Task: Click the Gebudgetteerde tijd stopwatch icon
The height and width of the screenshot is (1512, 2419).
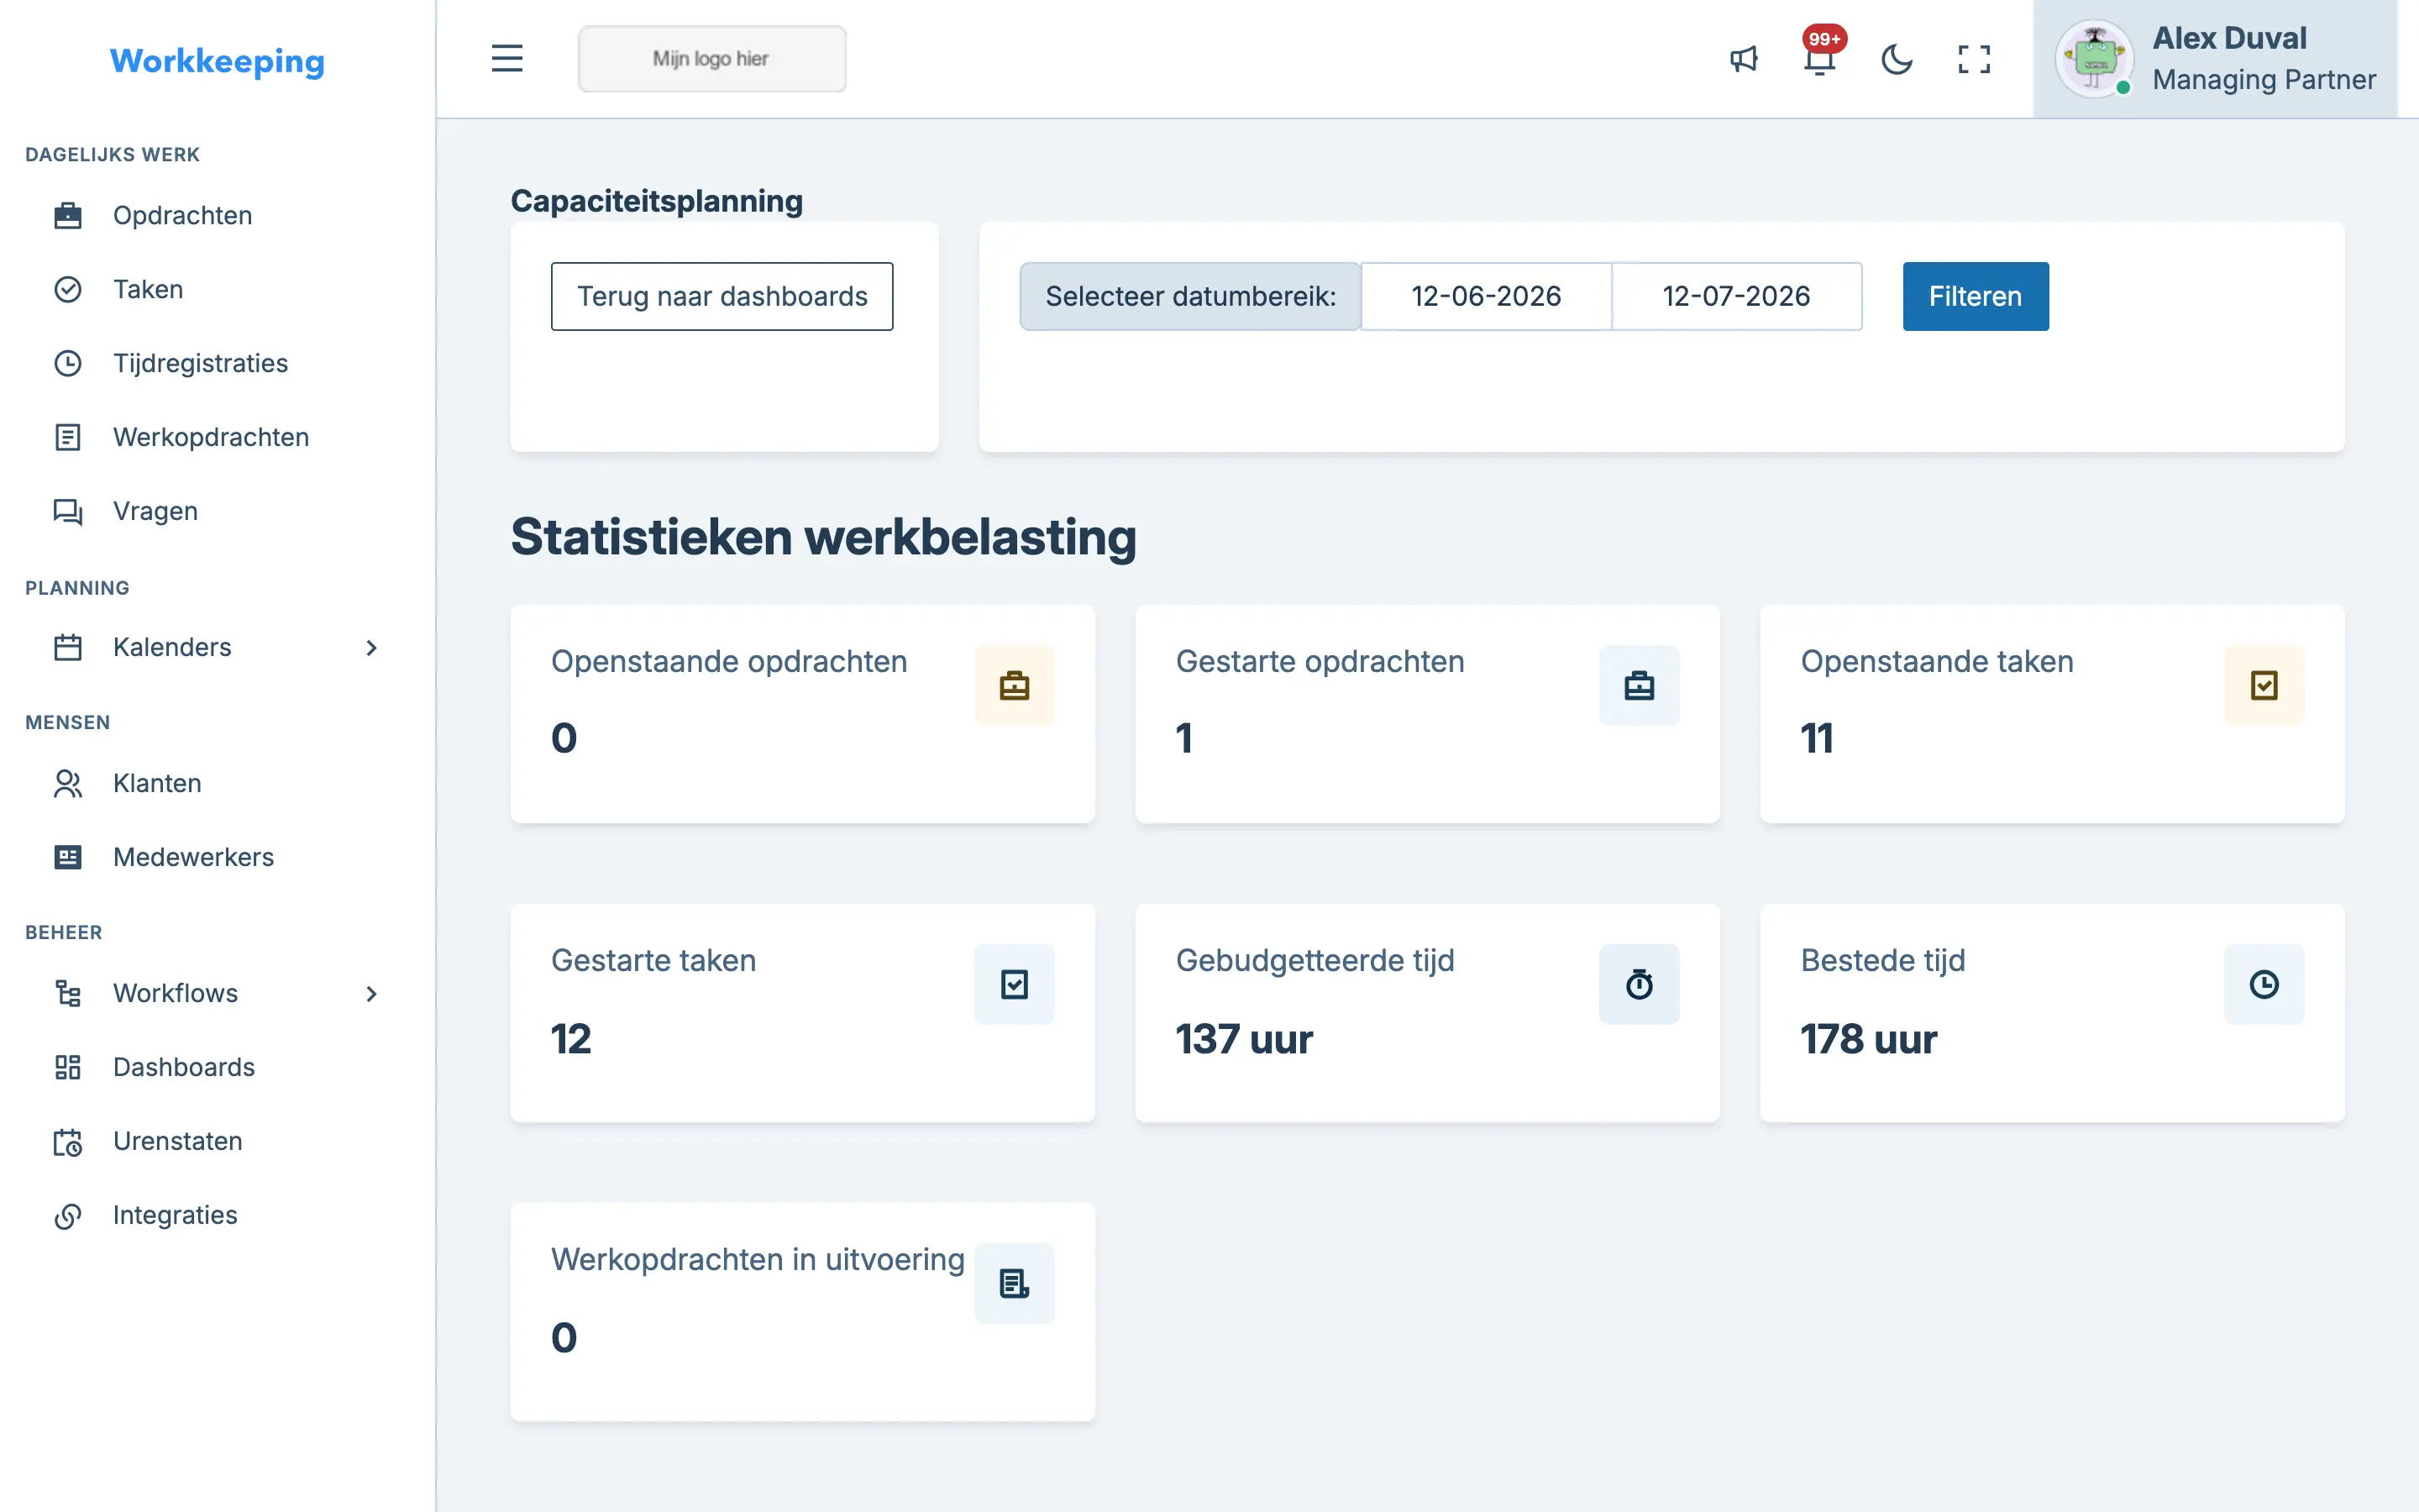Action: (x=1639, y=984)
